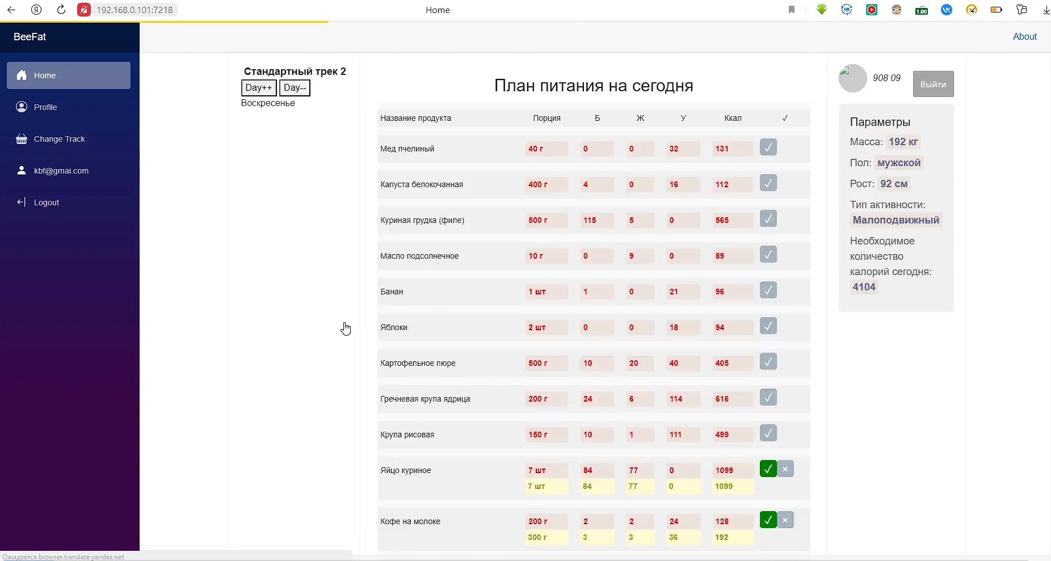The height and width of the screenshot is (561, 1051).
Task: Click the Logout arrow icon
Action: pyautogui.click(x=22, y=202)
